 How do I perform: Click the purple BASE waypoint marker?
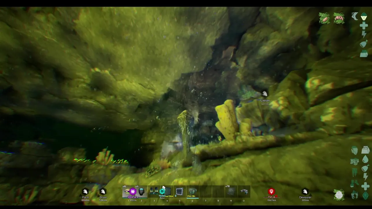pos(133,192)
